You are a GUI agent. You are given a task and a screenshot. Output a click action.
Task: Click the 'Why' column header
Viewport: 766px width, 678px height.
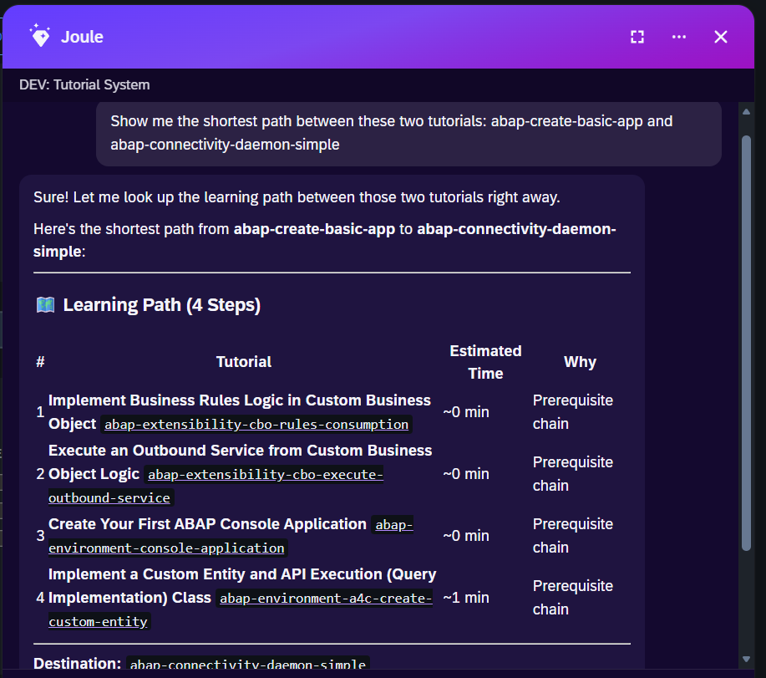click(580, 362)
